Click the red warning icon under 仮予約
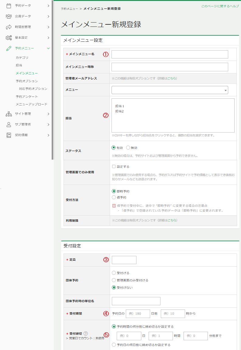 114,206
